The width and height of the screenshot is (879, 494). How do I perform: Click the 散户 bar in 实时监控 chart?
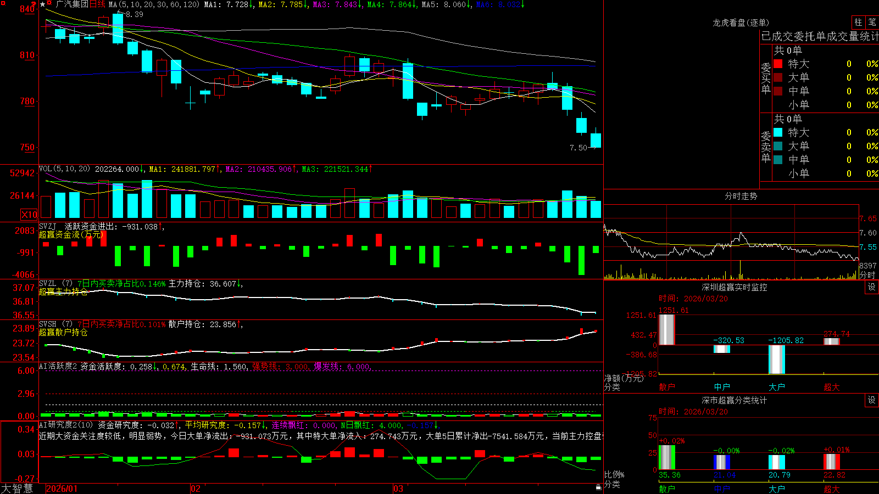pos(666,329)
